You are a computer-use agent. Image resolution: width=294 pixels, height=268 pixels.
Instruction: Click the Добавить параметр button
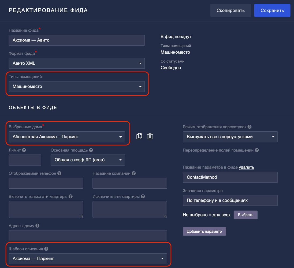[x=204, y=231]
